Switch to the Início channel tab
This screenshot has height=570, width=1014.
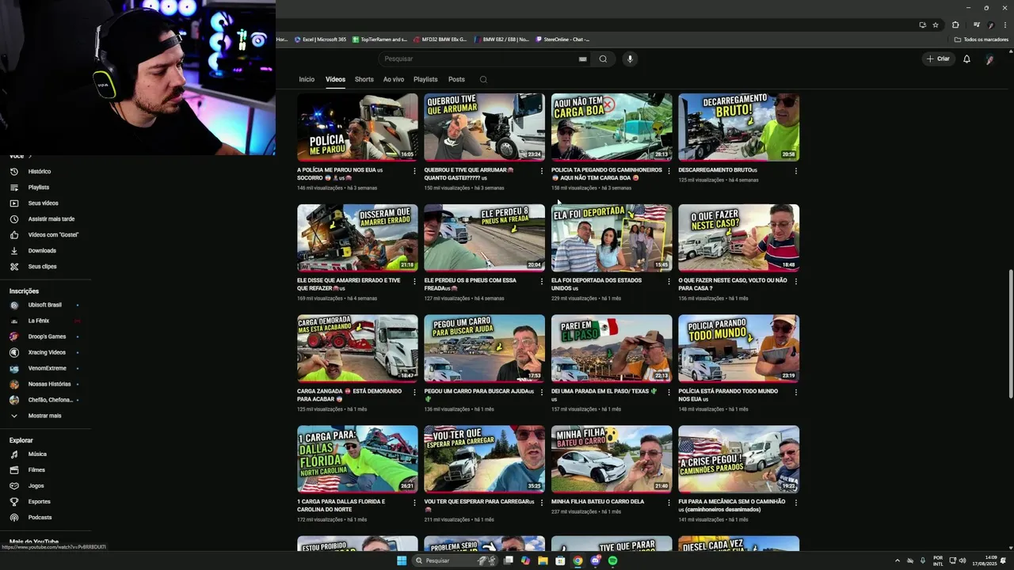307,79
